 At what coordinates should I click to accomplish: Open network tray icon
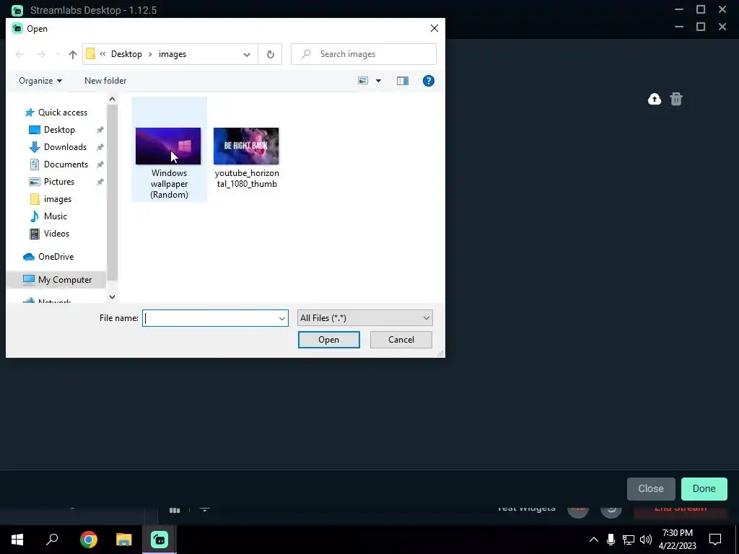pos(629,540)
